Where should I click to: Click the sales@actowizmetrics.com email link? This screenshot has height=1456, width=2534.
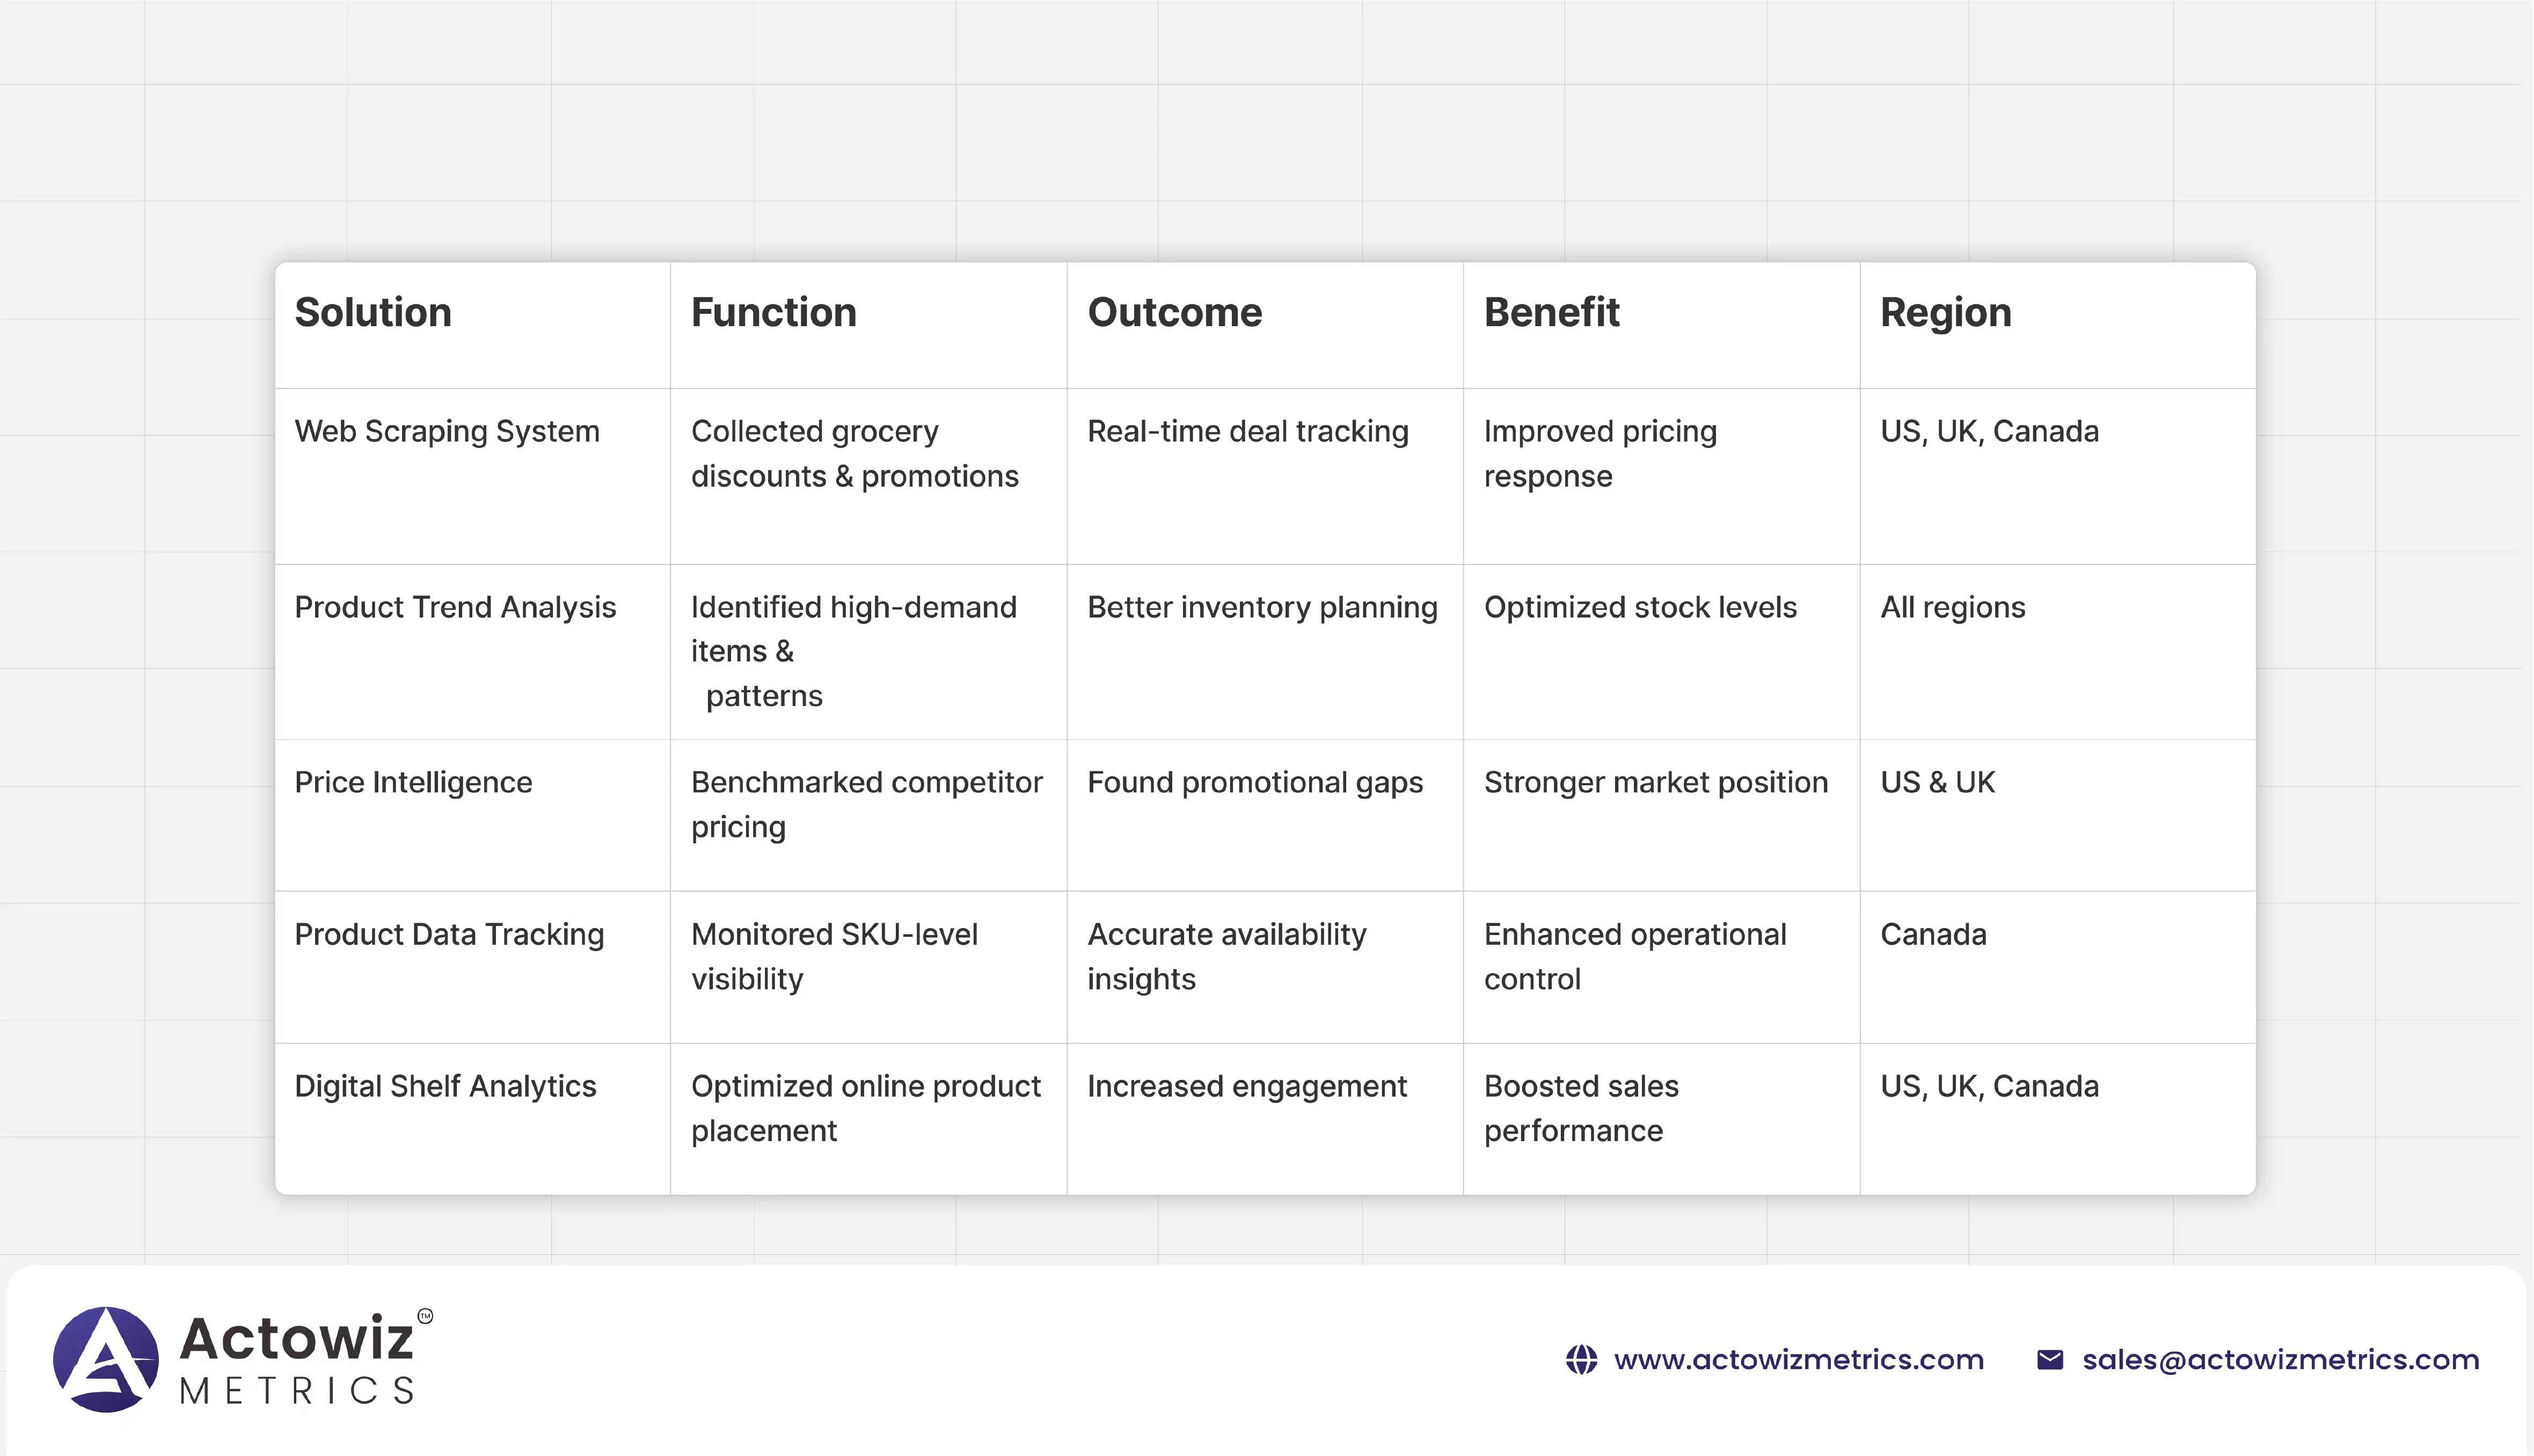point(2280,1360)
